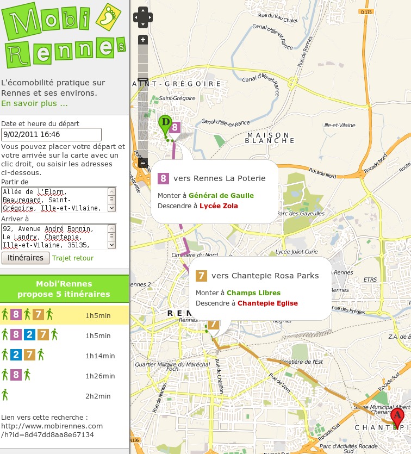Viewport: 411px width, 454px height.
Task: Click blue line 2 icon in 1h14min itinerary
Action: [16, 355]
